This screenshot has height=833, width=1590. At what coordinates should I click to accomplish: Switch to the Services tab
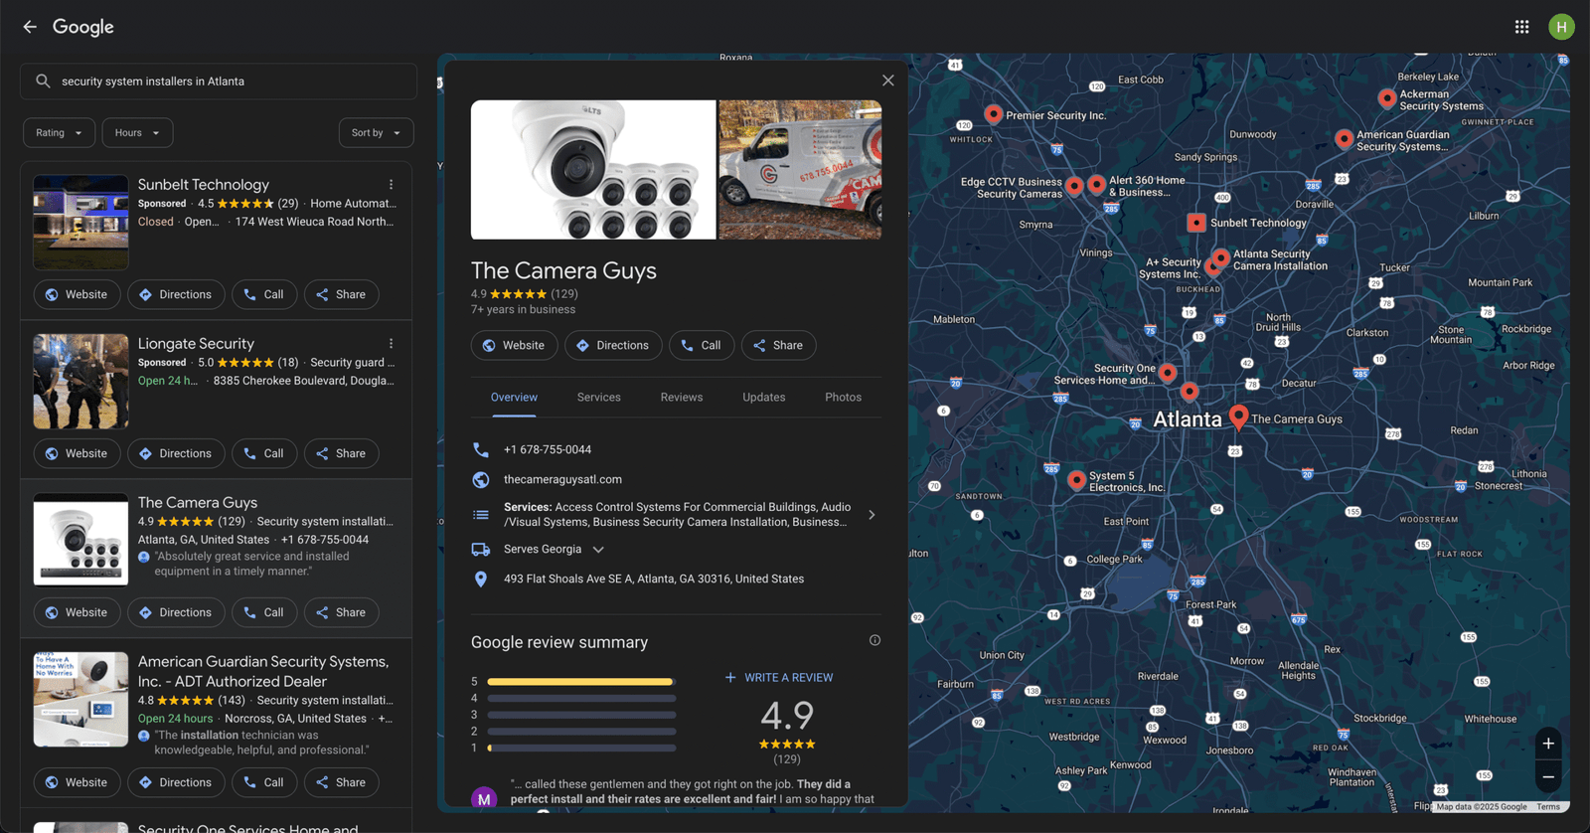(599, 398)
